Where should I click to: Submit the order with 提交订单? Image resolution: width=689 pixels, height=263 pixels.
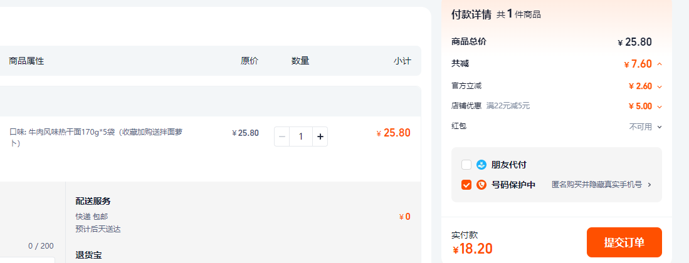[624, 242]
